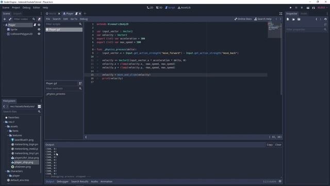Click the attach script icon beside node filter
This screenshot has width=330, height=186.
point(39,19)
